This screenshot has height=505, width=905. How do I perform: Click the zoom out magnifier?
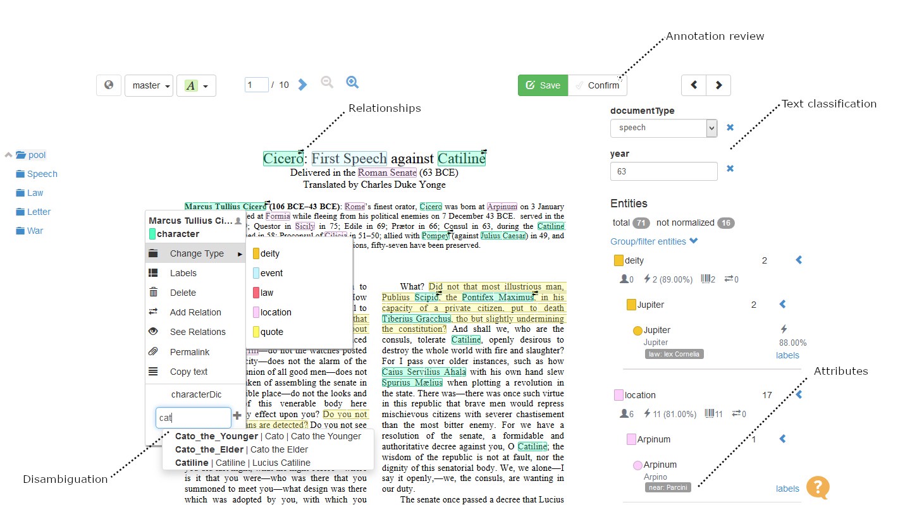point(327,82)
